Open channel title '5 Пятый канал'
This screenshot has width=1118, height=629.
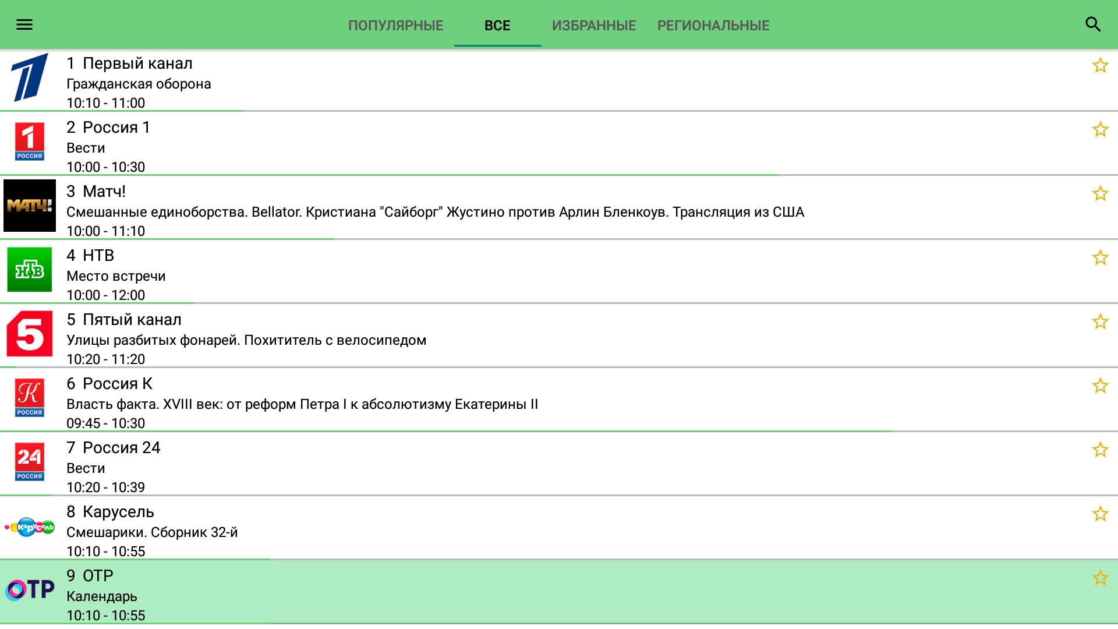click(x=124, y=320)
